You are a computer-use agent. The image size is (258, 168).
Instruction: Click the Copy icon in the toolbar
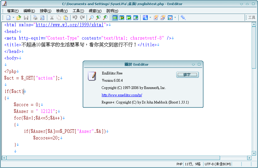(x=58, y=18)
